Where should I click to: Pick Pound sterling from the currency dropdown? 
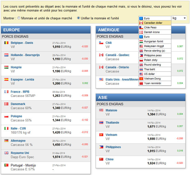click(x=155, y=65)
